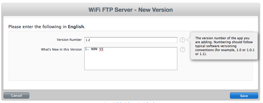This screenshot has height=103, width=263.
Task: Click the bold English word
Action: [x=76, y=27]
